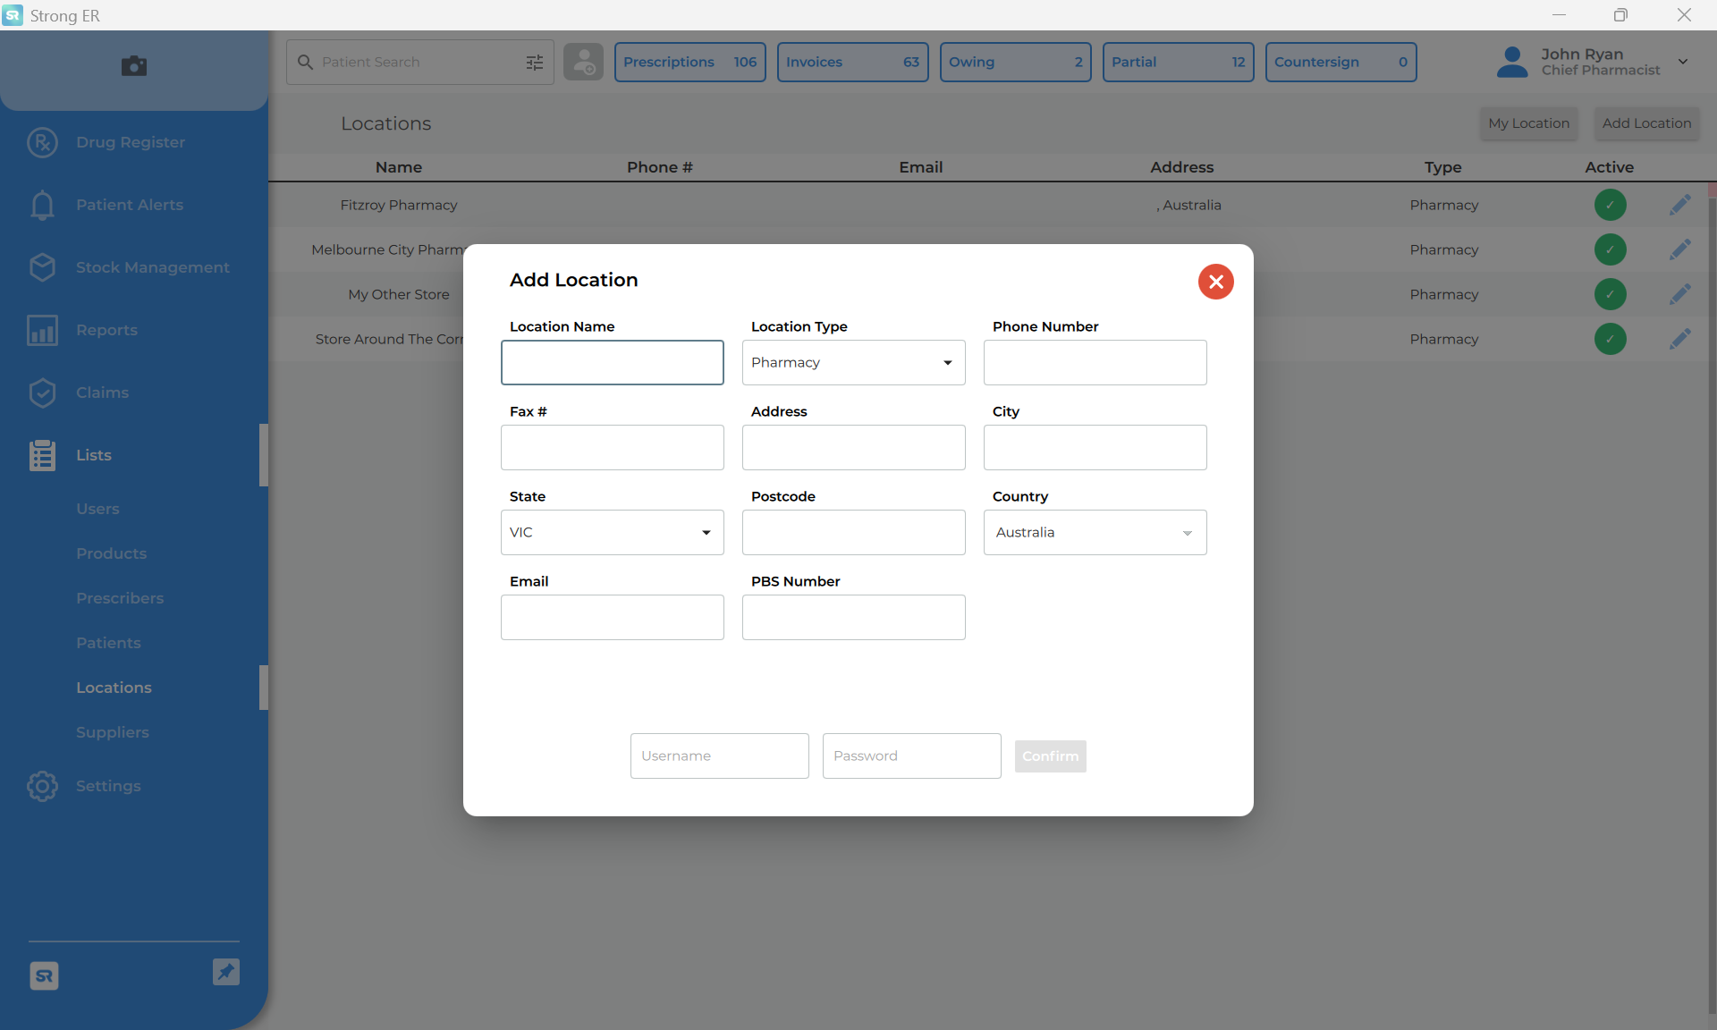1717x1030 pixels.
Task: Open Users list in sidebar
Action: [97, 509]
